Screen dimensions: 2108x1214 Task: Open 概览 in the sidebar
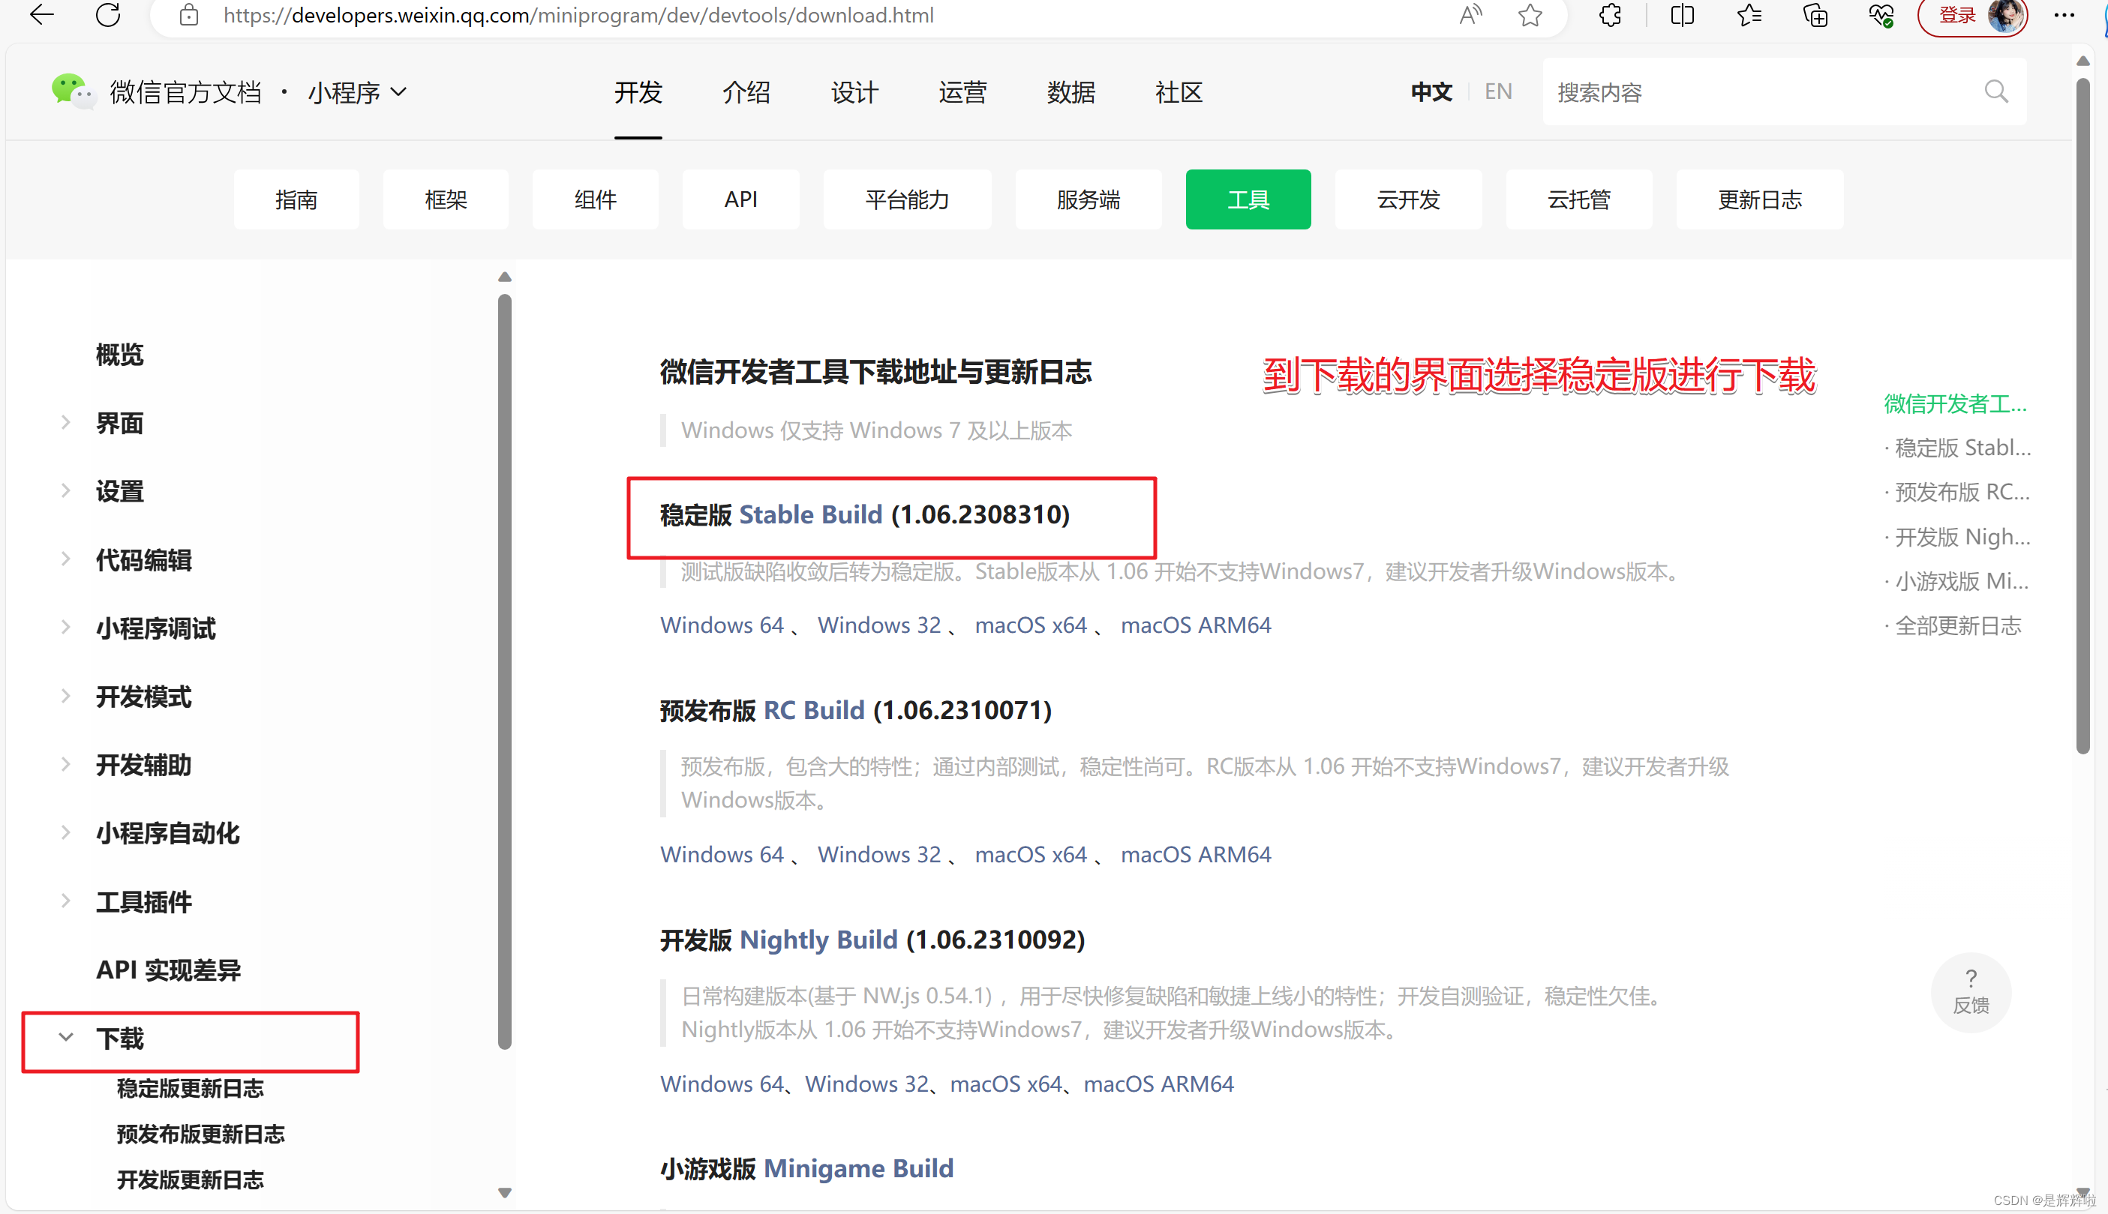119,355
